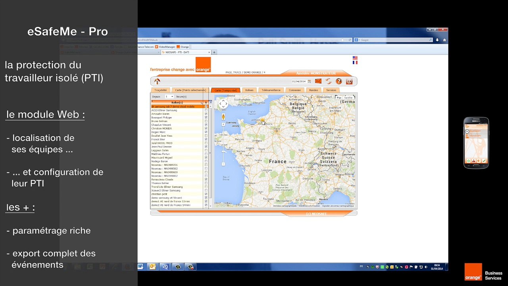
Task: Open the messages envelope icon
Action: click(318, 81)
